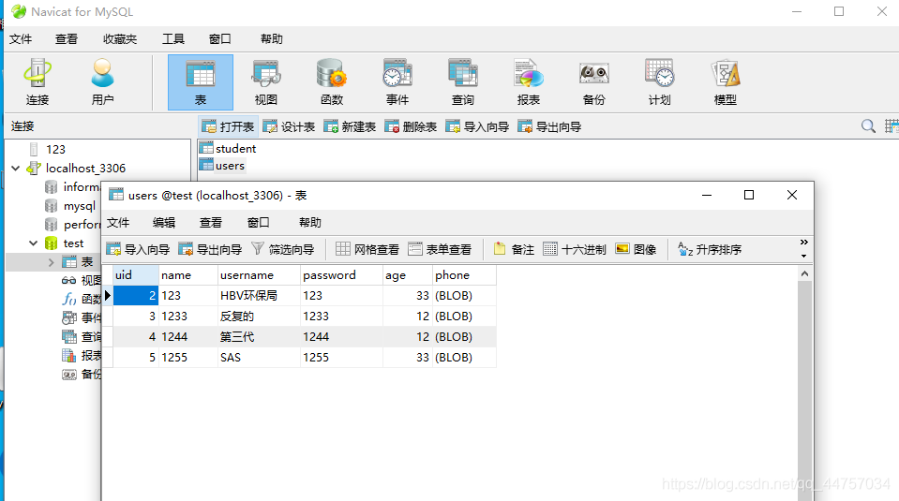This screenshot has height=501, width=899.
Task: Switch to 表单查看 (Form View)
Action: point(440,249)
